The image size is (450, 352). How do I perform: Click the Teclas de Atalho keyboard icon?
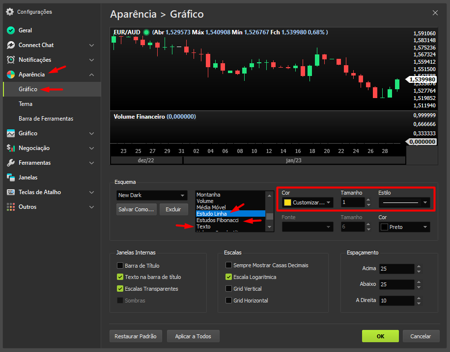click(11, 192)
